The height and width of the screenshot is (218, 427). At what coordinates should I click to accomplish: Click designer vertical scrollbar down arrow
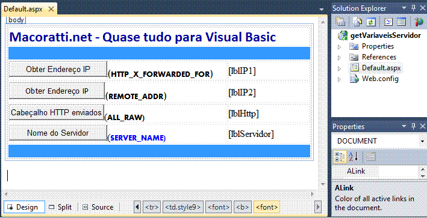[323, 184]
